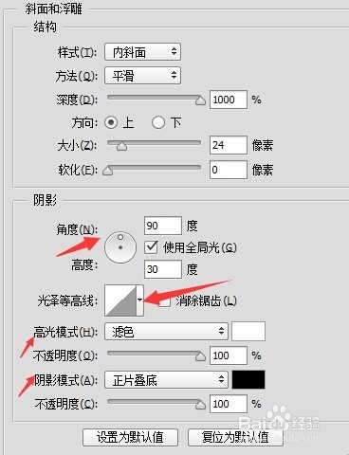Open the 高光模式 dropdown showing 滤色
The image size is (349, 455).
pyautogui.click(x=166, y=332)
